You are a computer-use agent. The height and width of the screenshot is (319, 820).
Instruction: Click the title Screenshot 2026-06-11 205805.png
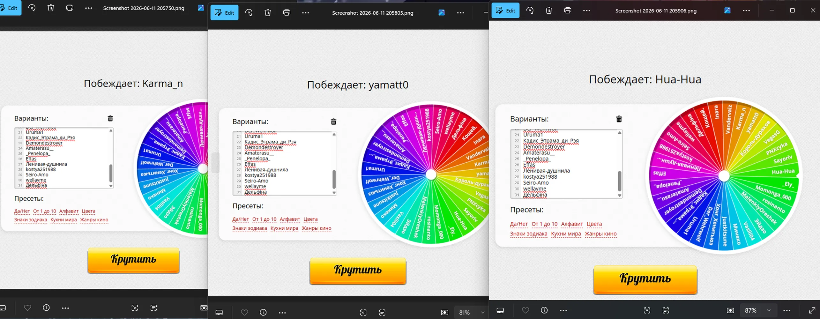coord(373,13)
